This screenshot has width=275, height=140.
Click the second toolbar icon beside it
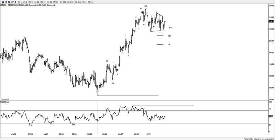click(6, 2)
